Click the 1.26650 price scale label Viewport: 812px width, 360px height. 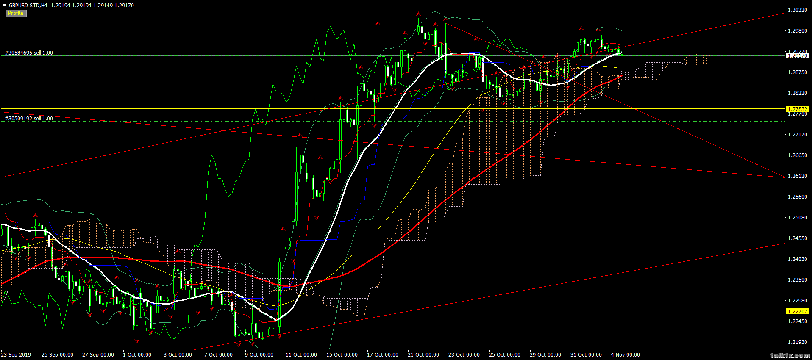click(x=797, y=155)
